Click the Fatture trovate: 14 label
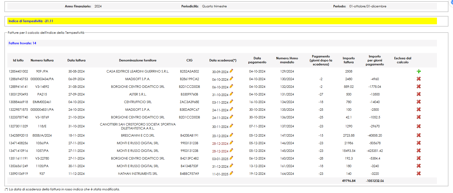This screenshot has width=453, height=193. 22,43
